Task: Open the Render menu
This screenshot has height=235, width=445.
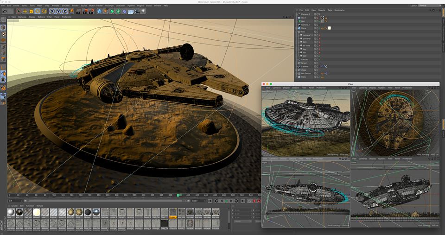Action: tap(75, 6)
